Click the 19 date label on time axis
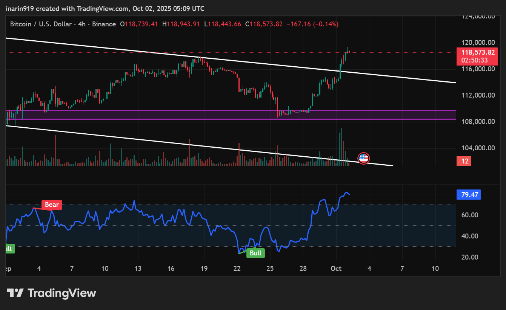This screenshot has height=310, width=506. click(204, 269)
